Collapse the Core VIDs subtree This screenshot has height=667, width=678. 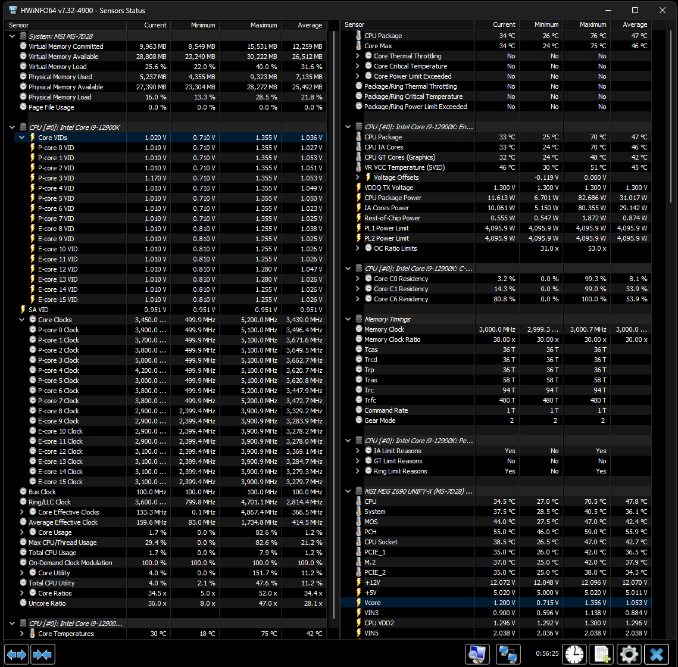tap(21, 138)
